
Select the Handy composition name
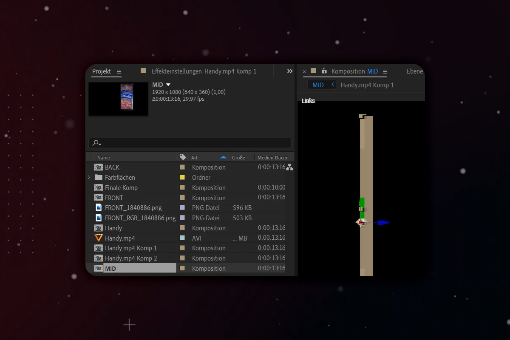(x=113, y=228)
